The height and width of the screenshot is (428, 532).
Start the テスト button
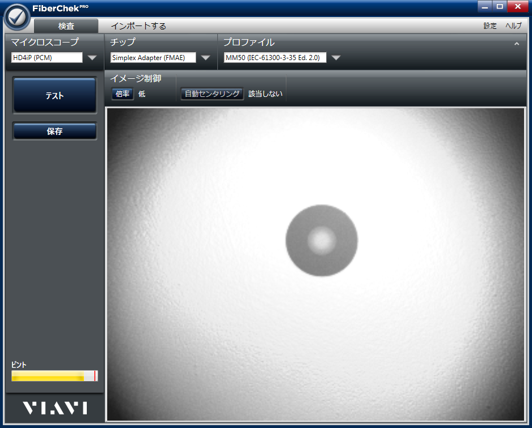[x=54, y=95]
